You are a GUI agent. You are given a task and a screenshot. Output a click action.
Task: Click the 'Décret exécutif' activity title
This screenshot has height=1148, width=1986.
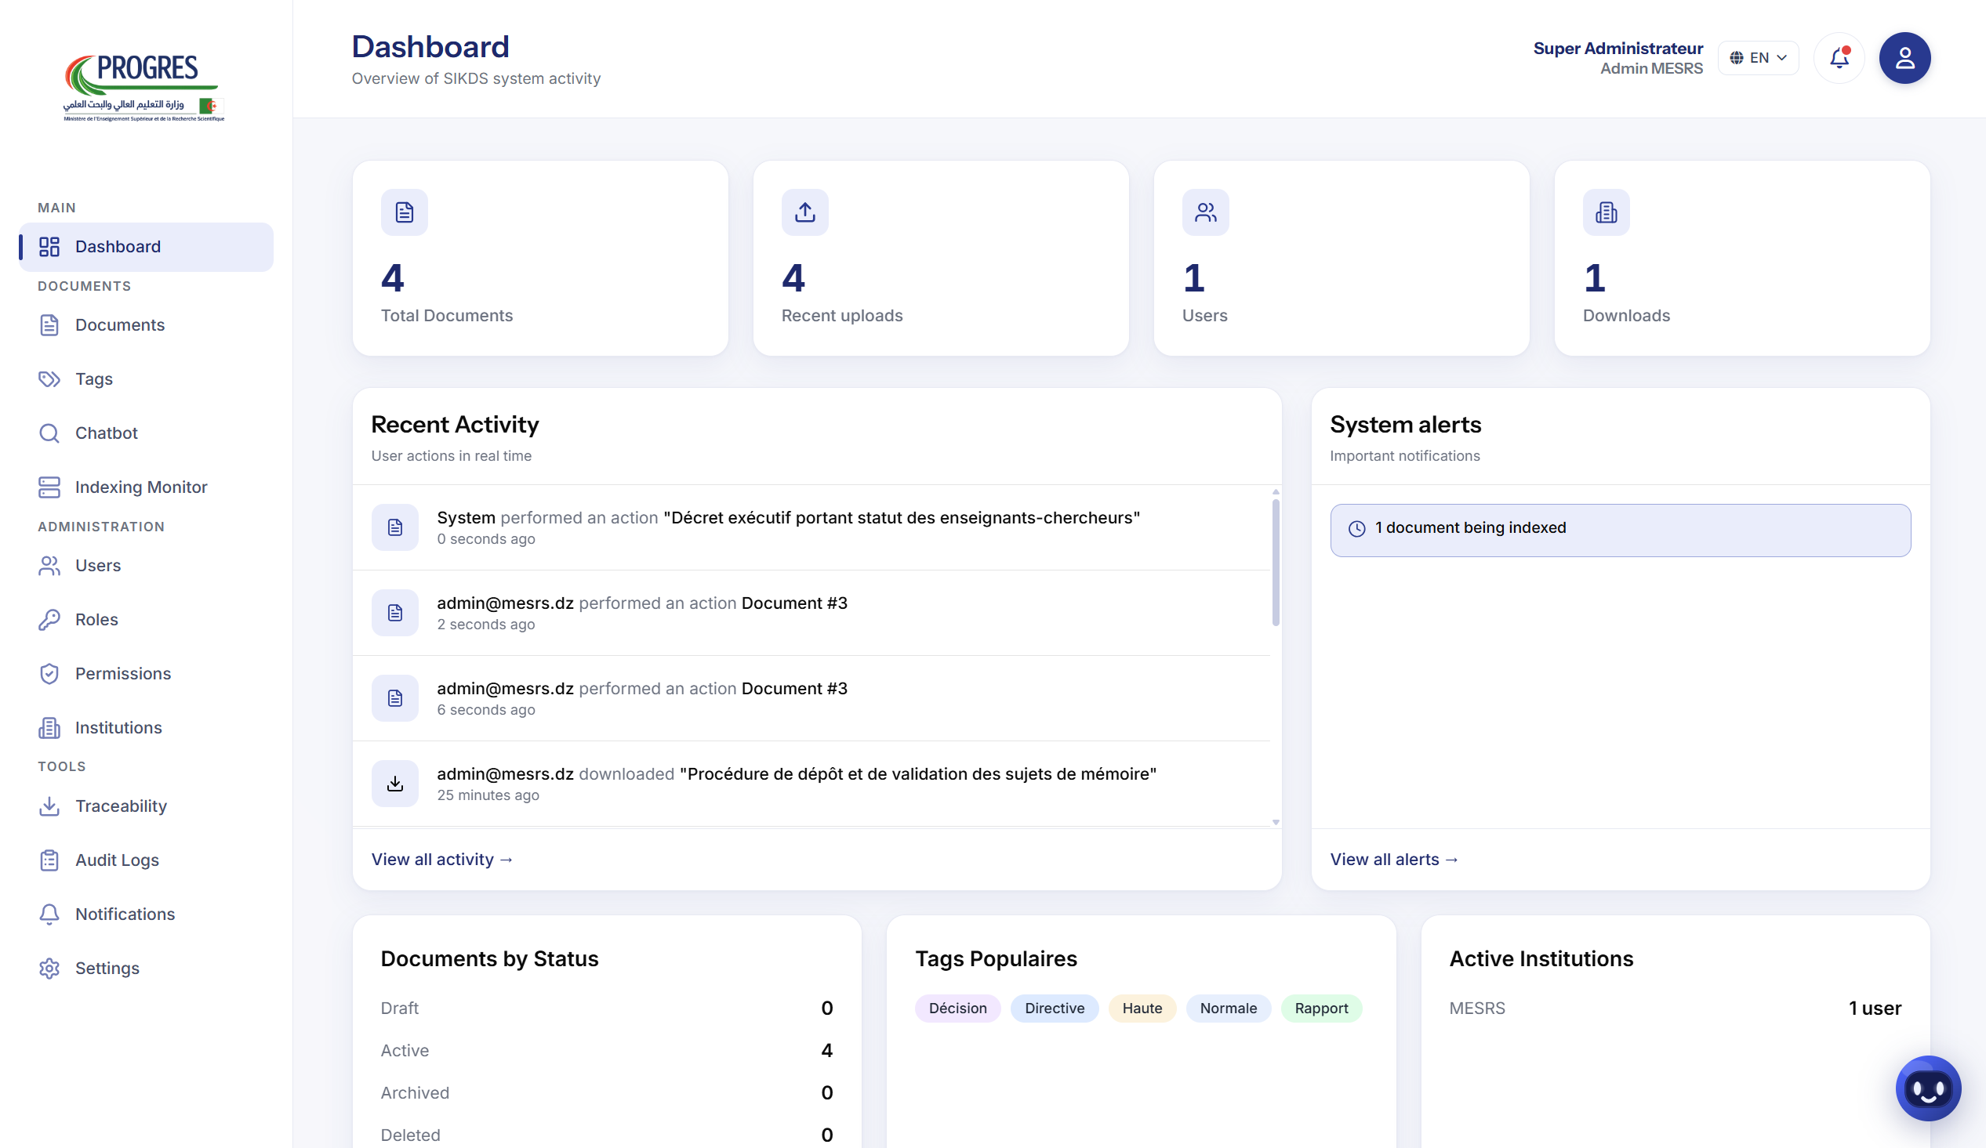pyautogui.click(x=902, y=518)
